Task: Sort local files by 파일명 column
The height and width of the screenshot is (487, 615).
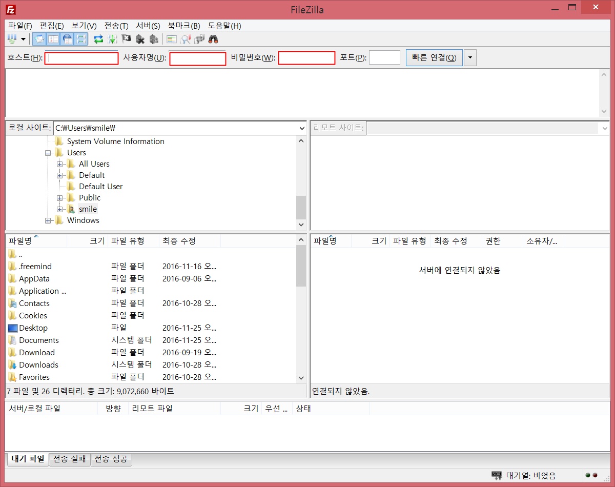Action: coord(36,240)
